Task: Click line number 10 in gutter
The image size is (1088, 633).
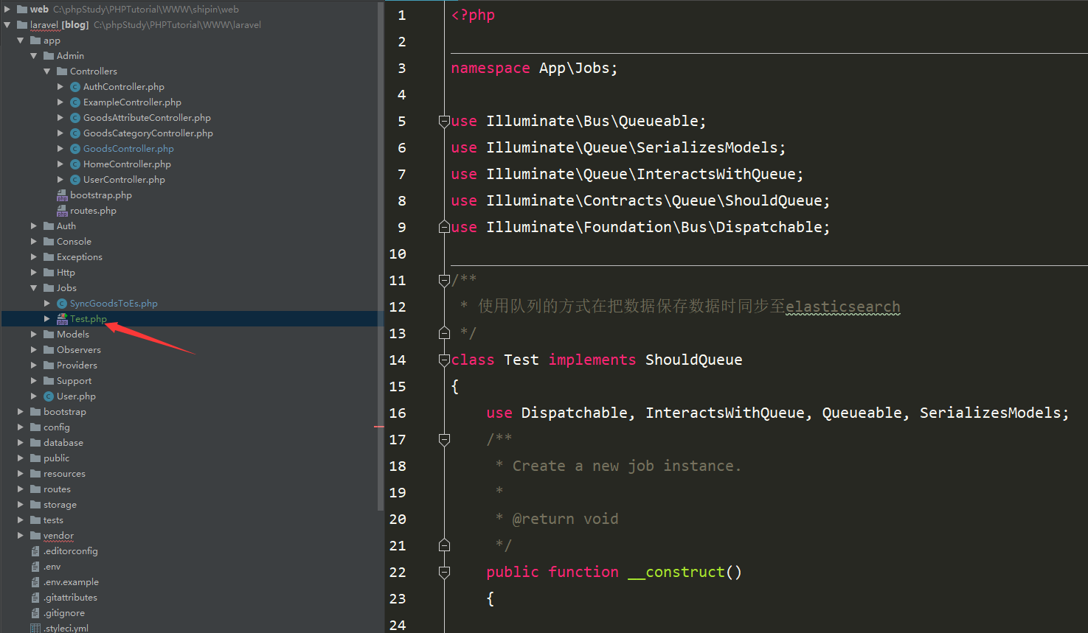Action: (398, 254)
